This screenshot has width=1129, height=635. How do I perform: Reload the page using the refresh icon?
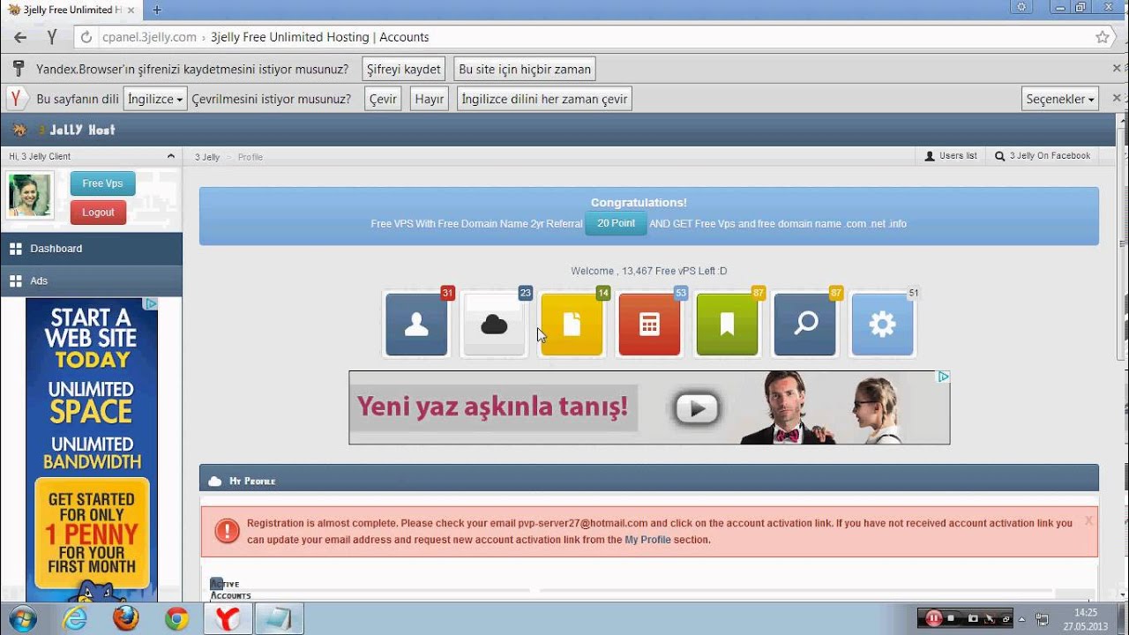(86, 37)
